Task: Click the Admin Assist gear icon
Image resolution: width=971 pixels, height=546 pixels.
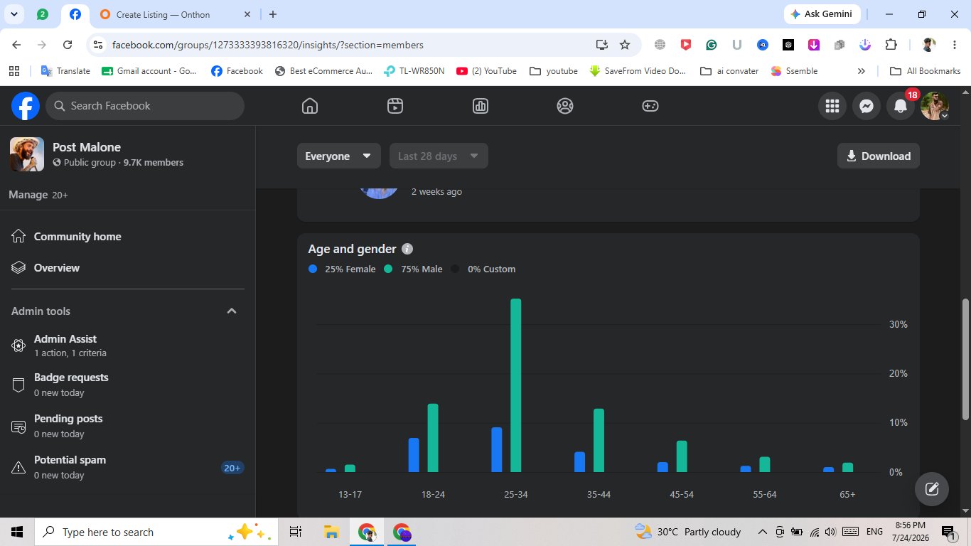Action: pos(19,346)
